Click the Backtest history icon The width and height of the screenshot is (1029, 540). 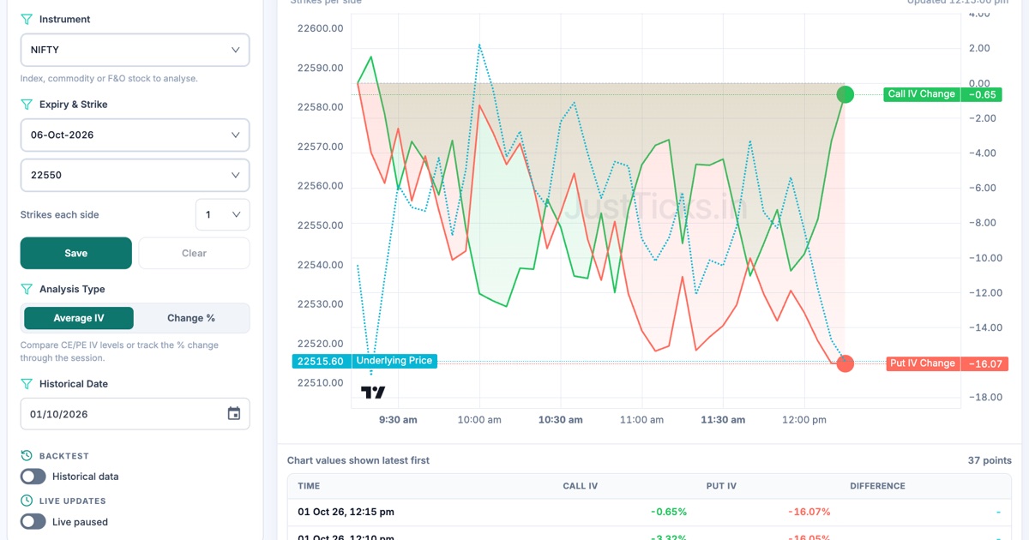click(27, 456)
